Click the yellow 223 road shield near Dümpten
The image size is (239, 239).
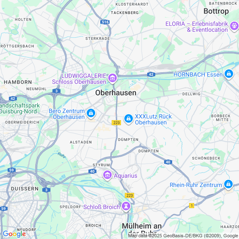pyautogui.click(x=116, y=123)
